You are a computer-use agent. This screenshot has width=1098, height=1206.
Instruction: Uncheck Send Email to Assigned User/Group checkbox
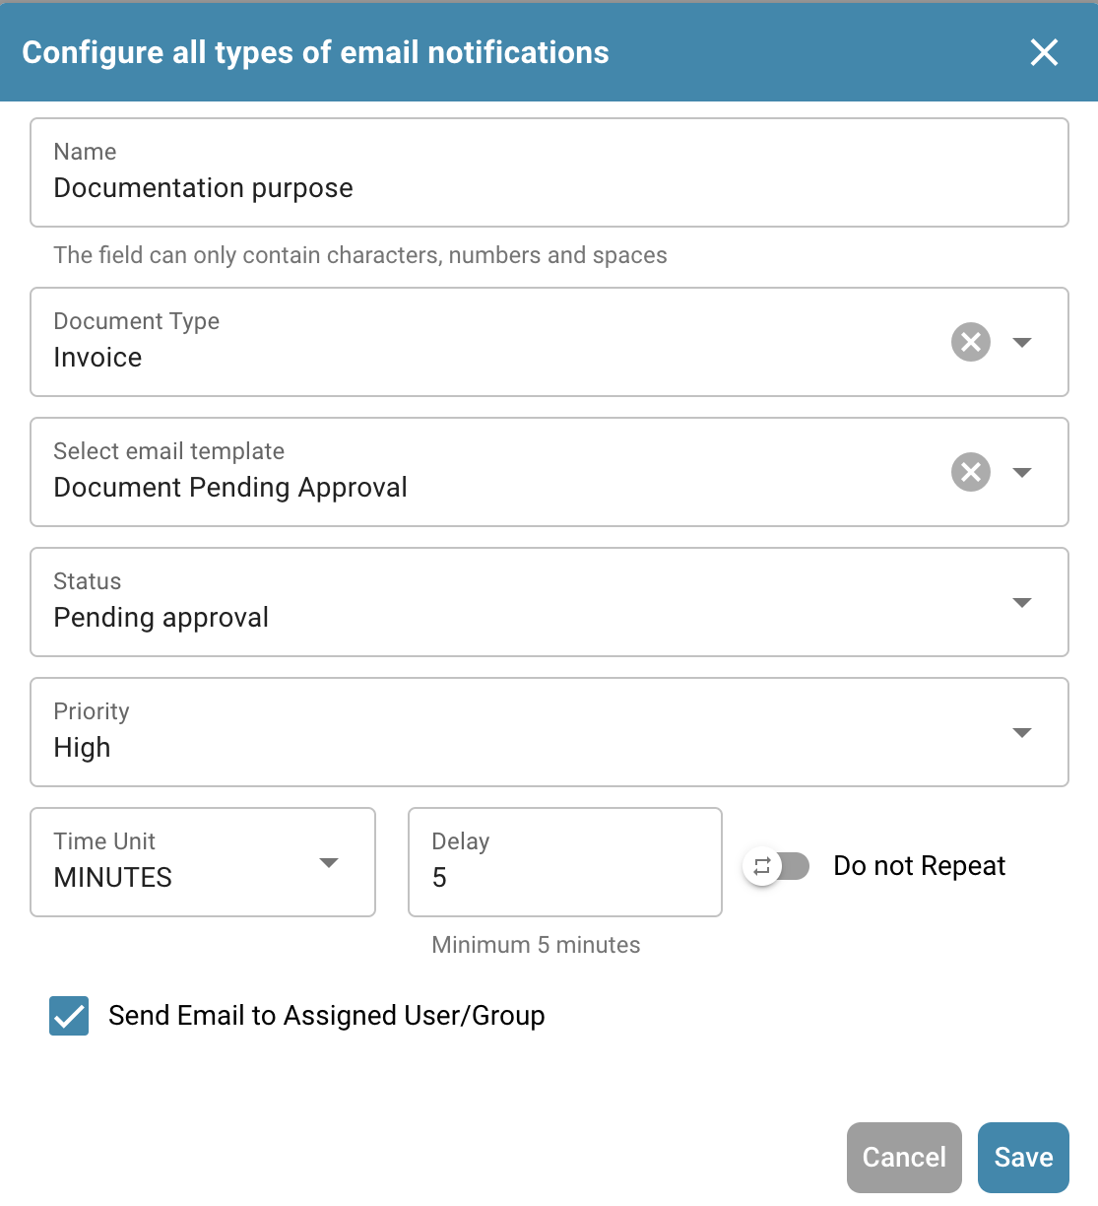[69, 1016]
